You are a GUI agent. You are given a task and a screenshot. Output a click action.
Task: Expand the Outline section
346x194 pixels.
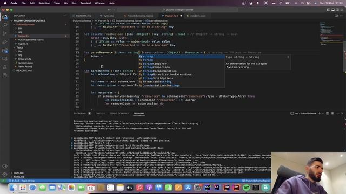click(18, 173)
